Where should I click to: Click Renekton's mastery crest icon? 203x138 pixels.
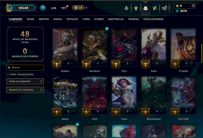(x=86, y=64)
